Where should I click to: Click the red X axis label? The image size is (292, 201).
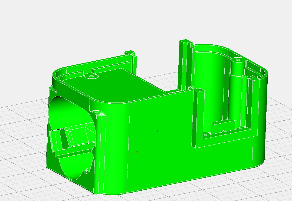point(137,152)
